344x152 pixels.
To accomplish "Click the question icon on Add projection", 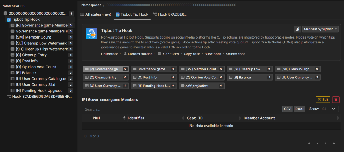I will (183, 86).
